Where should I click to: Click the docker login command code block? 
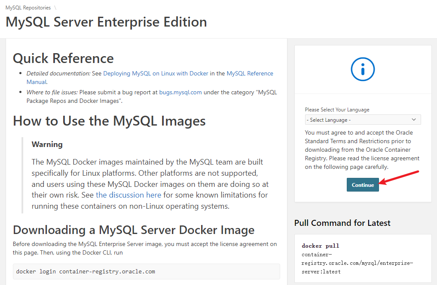(x=147, y=271)
